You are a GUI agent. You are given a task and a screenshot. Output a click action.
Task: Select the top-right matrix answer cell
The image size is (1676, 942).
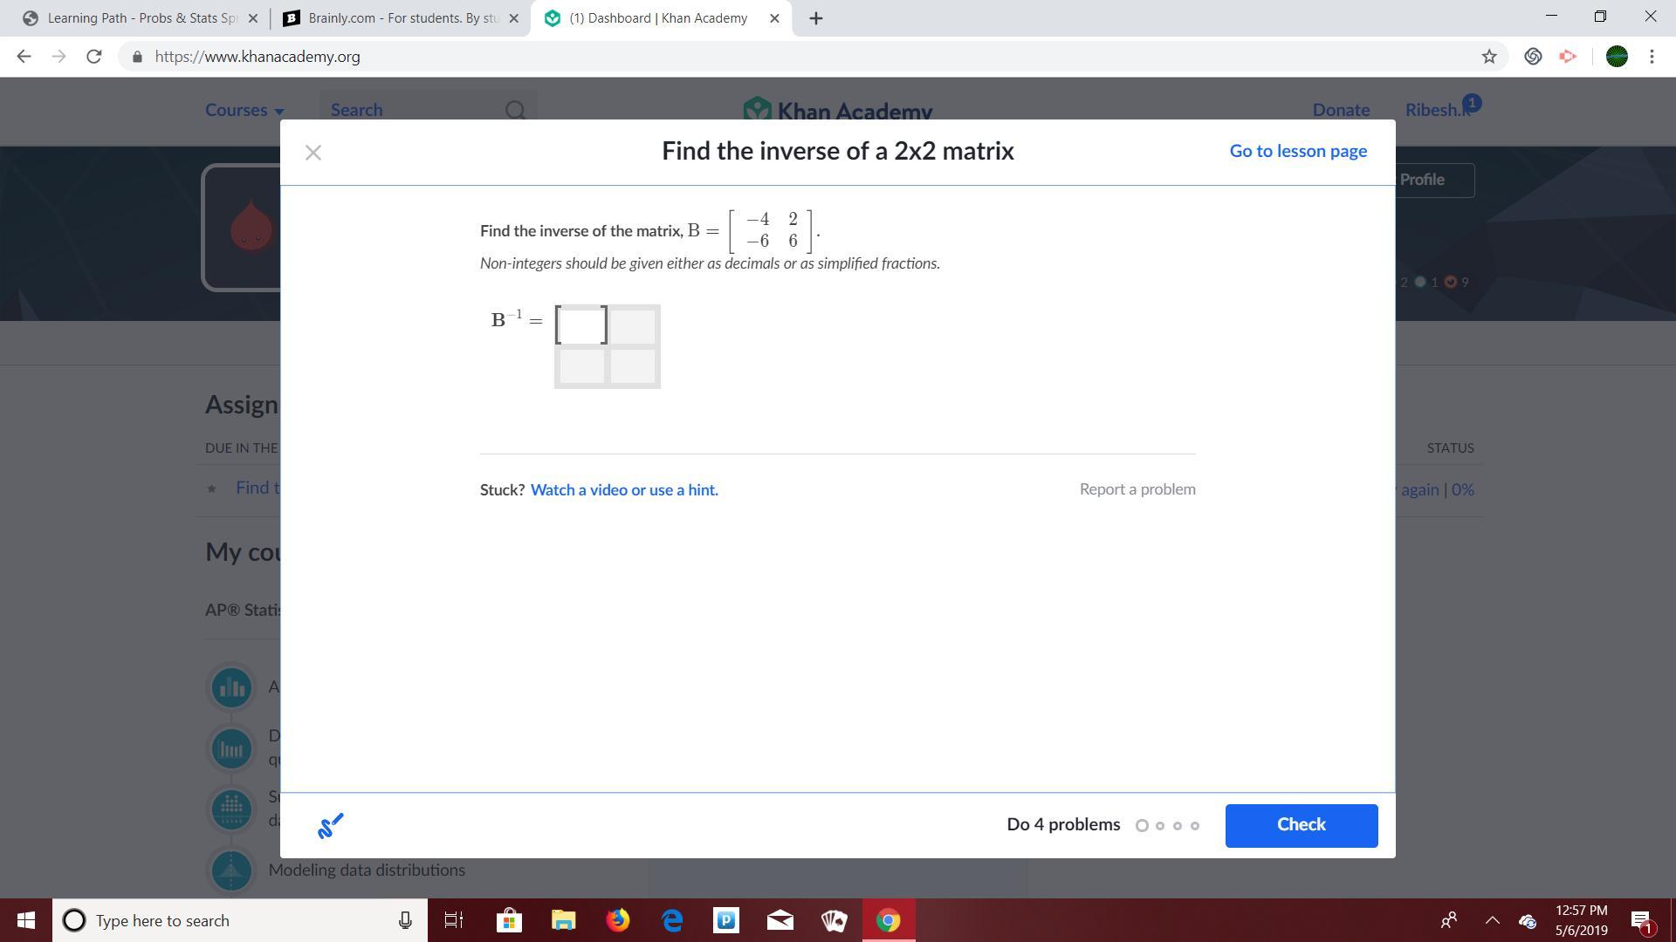[633, 325]
